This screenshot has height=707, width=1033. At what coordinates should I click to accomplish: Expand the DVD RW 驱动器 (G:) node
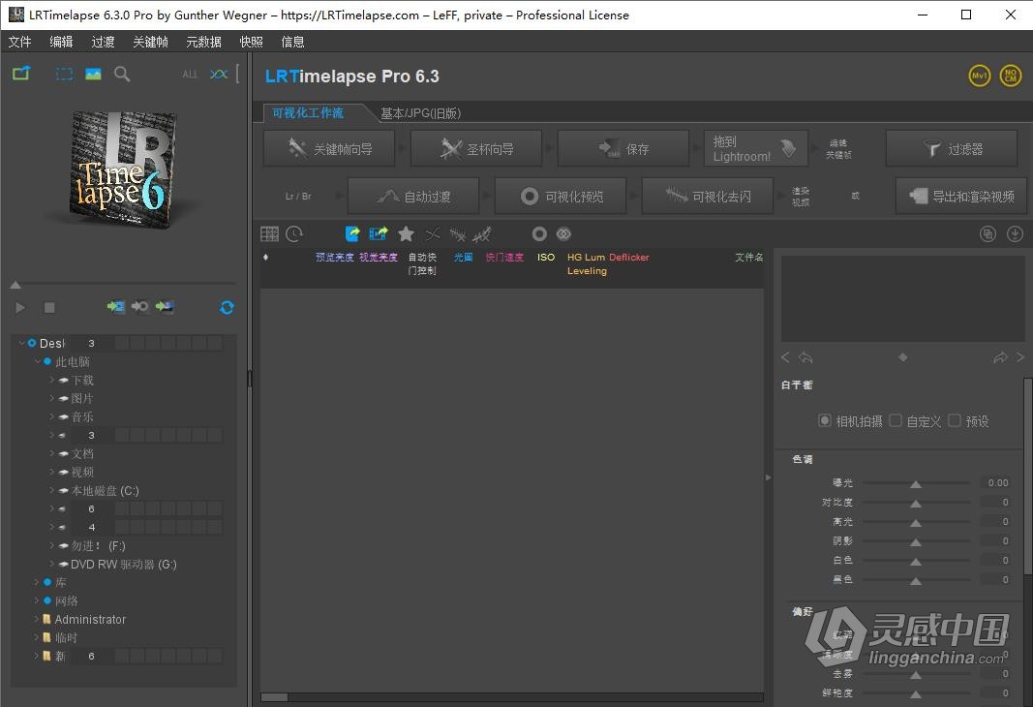[51, 564]
